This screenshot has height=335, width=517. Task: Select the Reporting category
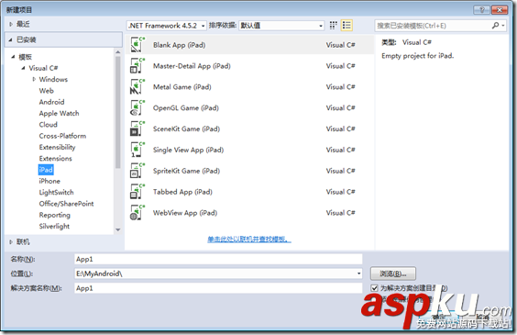pyautogui.click(x=55, y=215)
